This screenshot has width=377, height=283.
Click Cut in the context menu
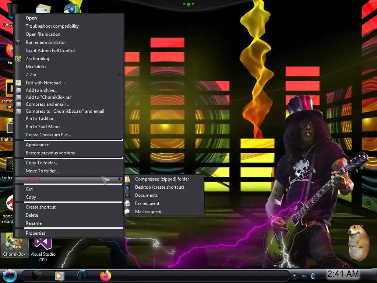coord(69,189)
